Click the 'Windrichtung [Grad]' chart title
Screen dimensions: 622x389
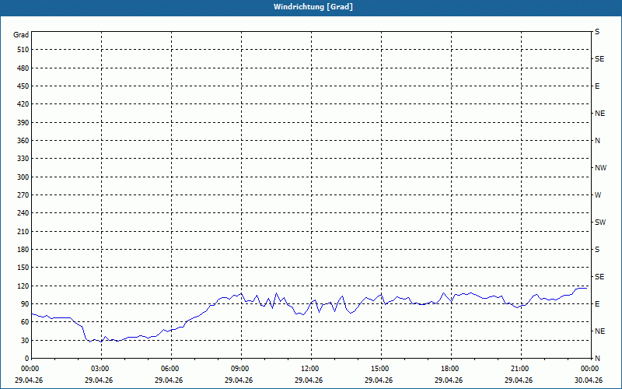[313, 7]
